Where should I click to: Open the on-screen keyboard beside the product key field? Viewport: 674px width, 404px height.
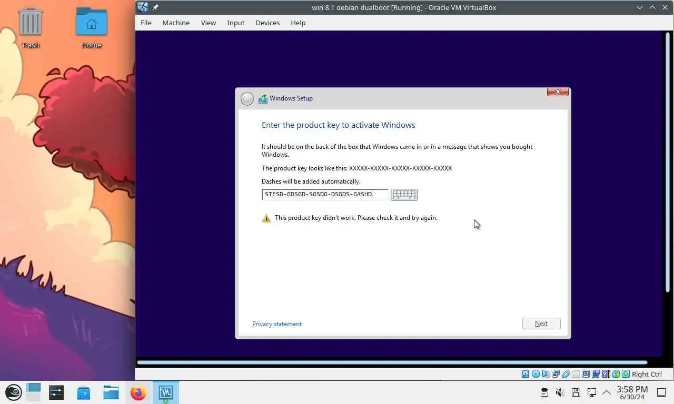(404, 195)
